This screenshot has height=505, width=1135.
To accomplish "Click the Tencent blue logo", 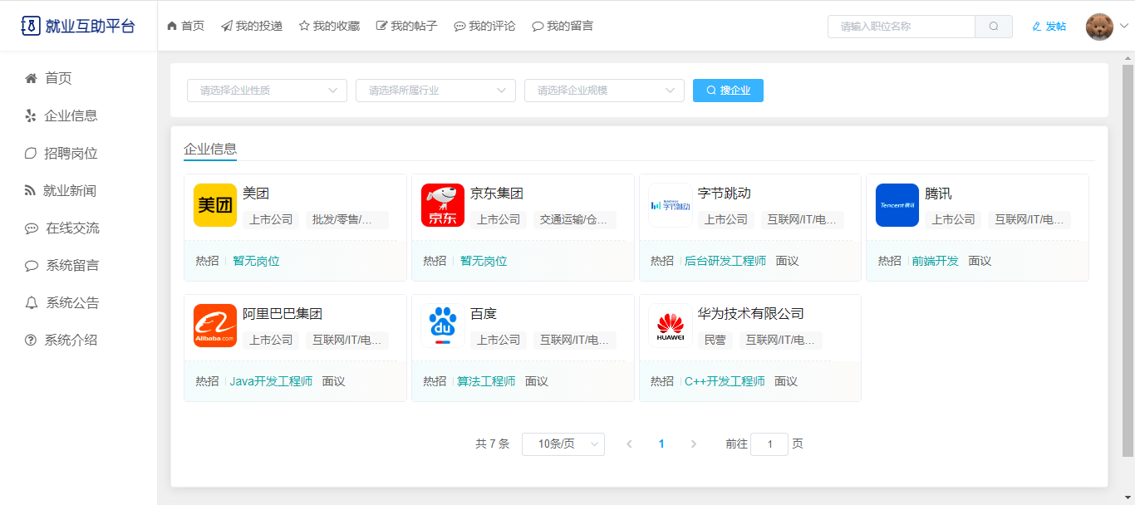I will coord(897,205).
